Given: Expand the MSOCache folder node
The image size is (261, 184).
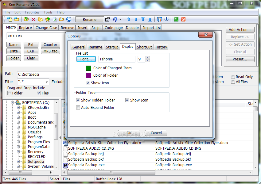Looking at the screenshot, I should pos(18,127).
